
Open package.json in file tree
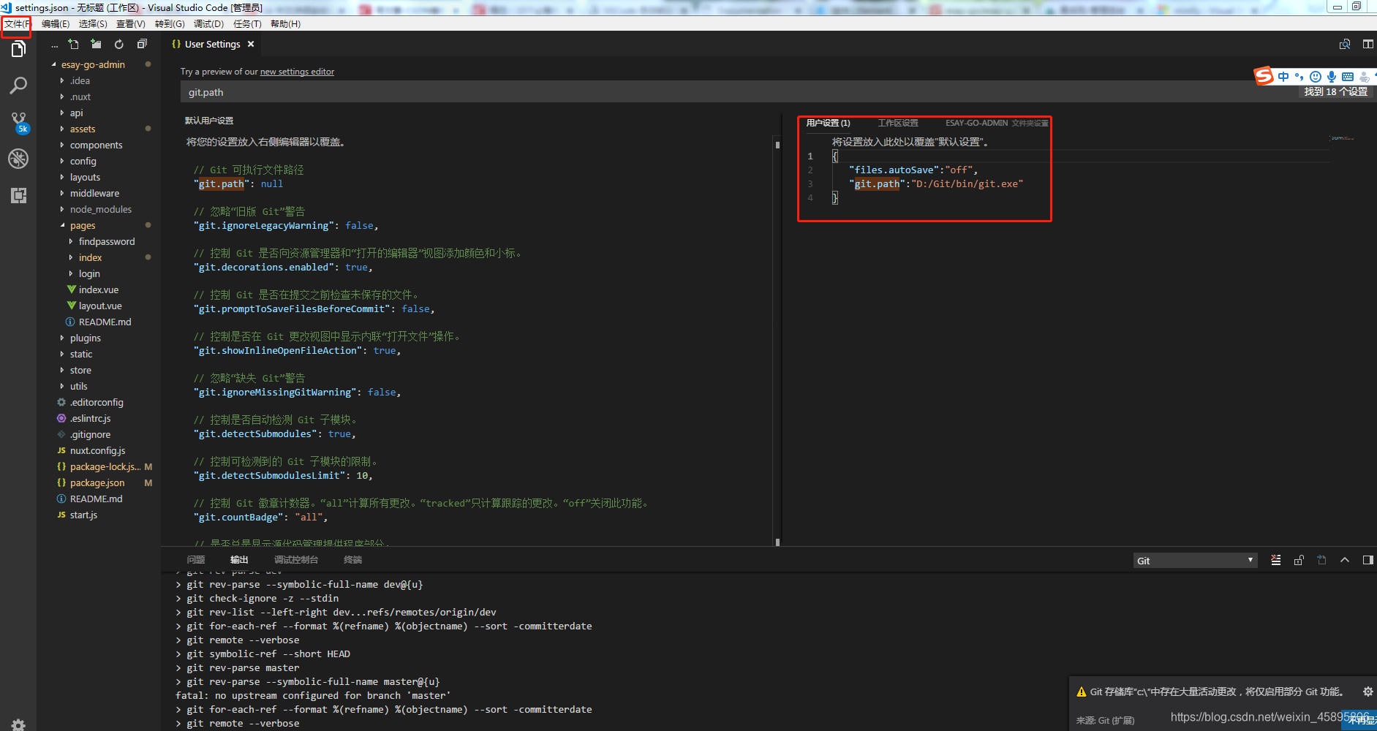click(97, 482)
